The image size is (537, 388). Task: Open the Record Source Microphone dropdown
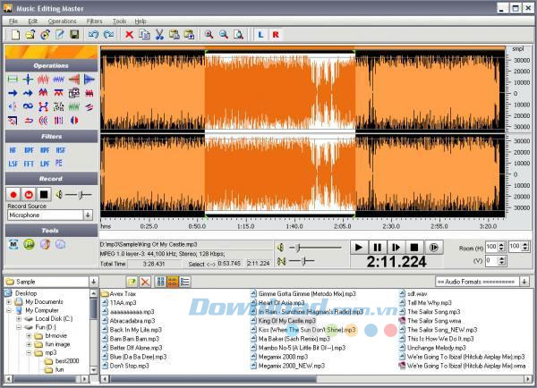(88, 215)
